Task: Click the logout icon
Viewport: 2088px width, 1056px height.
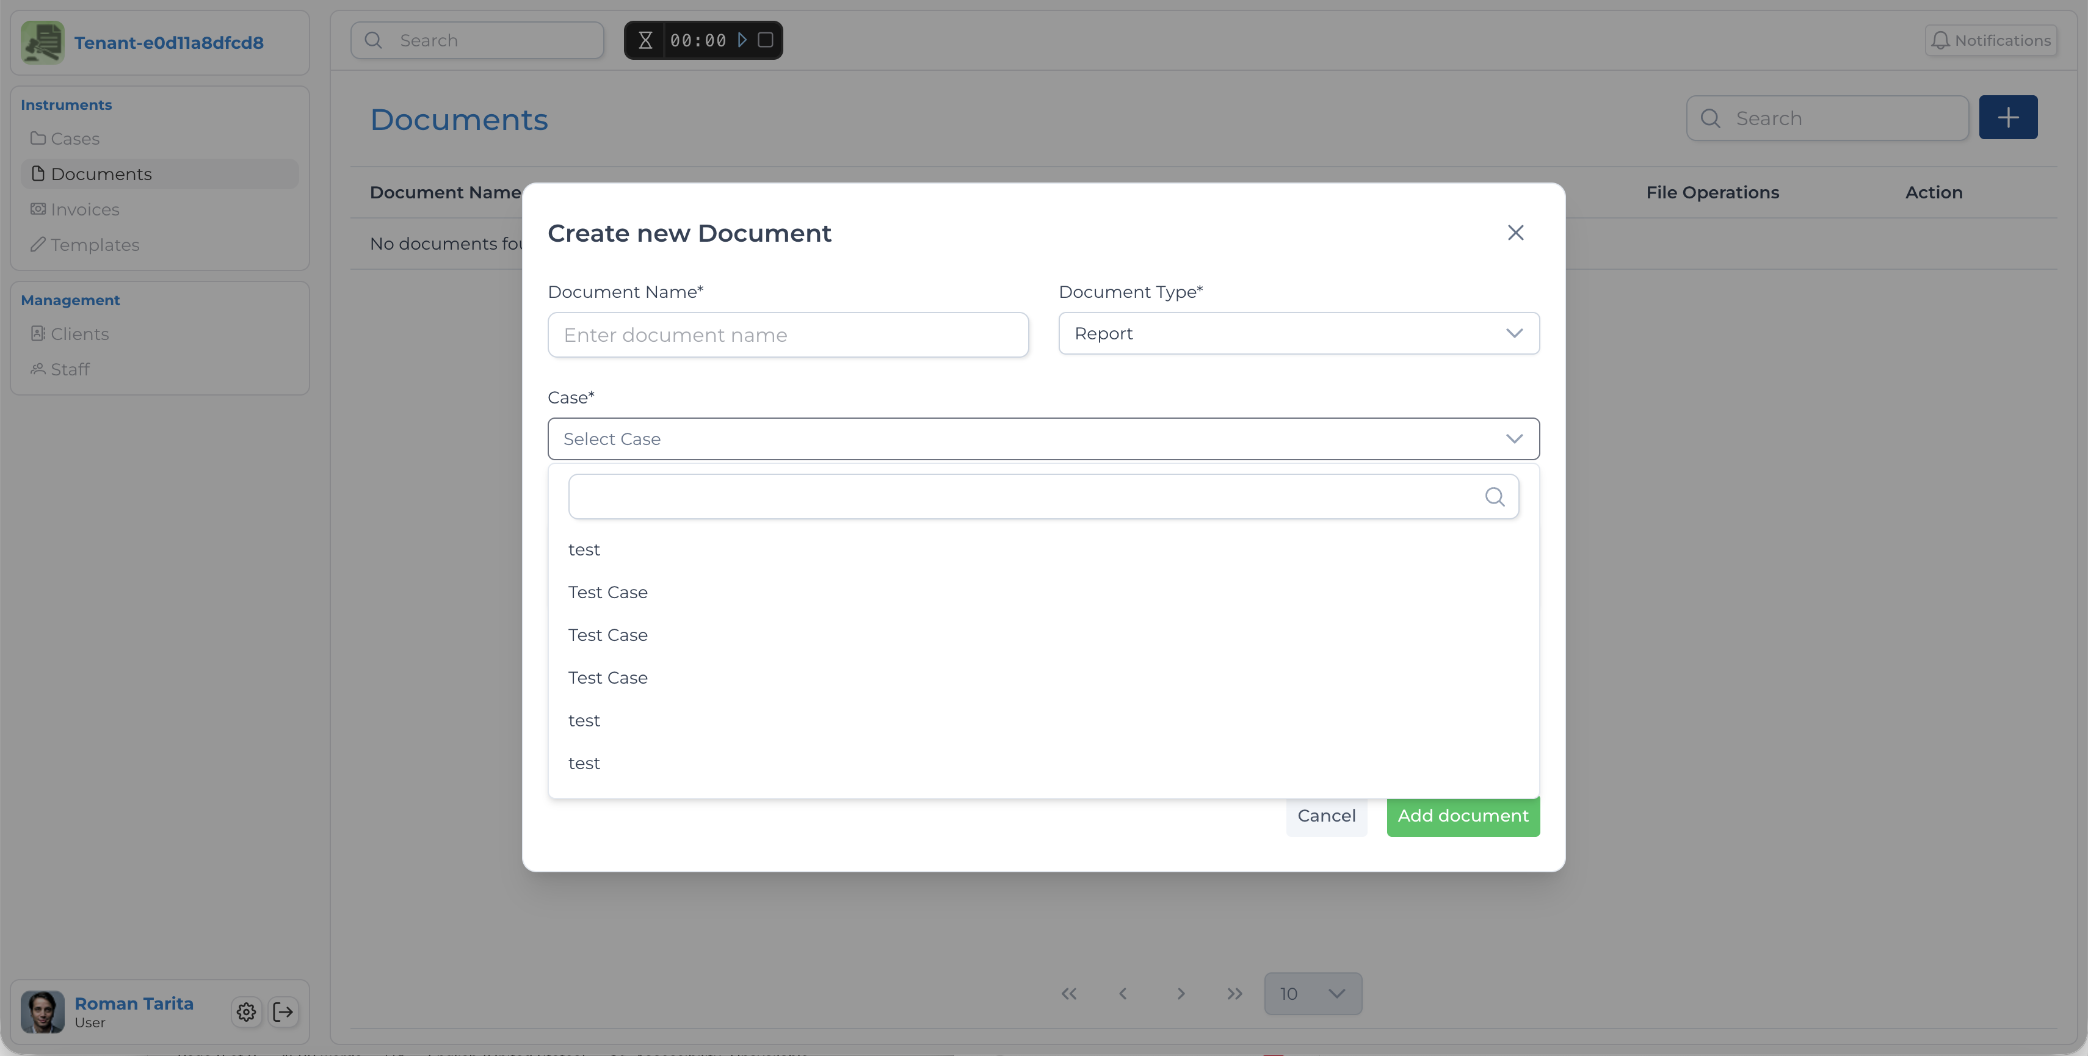Action: point(283,1011)
